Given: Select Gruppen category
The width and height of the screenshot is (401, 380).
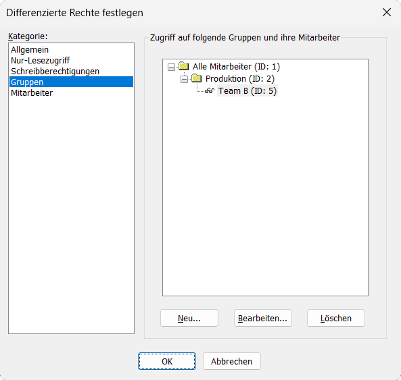Looking at the screenshot, I should 71,82.
